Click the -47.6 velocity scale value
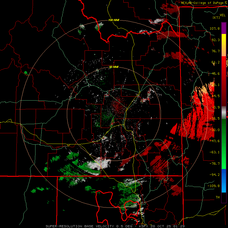Viewport: 228px width, 228px height. 215,141
